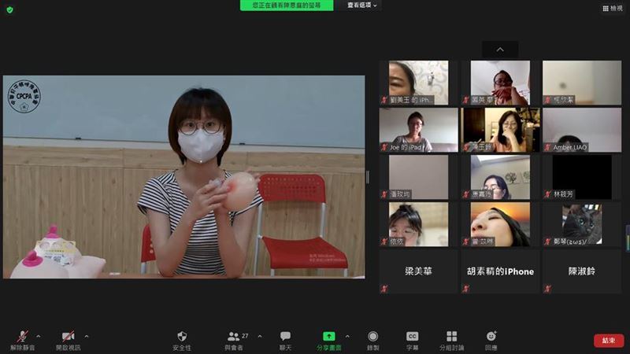The image size is (630, 354).
Task: Select 陳淑鈴 name-only tile
Action: 582,271
